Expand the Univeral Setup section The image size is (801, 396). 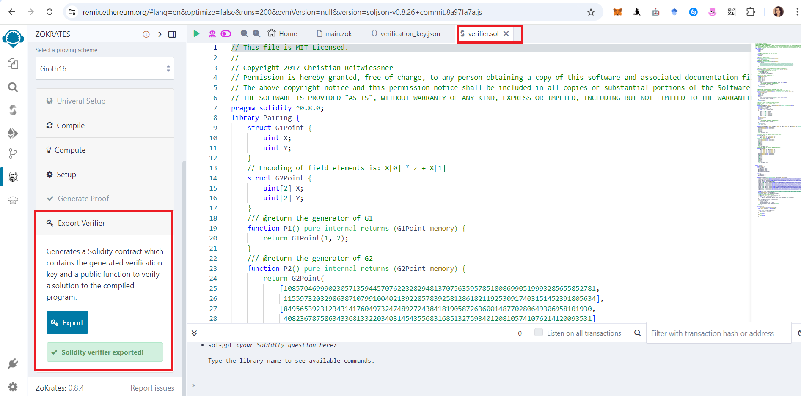tap(105, 101)
